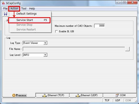
Task: Open the Help menu
Action: tap(32, 9)
